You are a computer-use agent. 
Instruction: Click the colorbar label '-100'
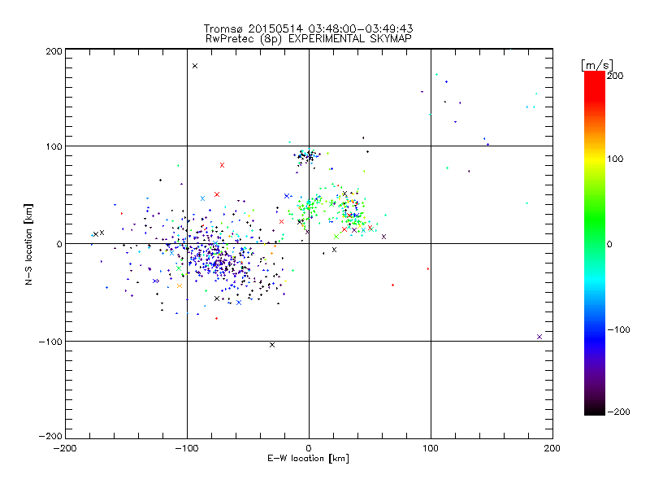pyautogui.click(x=619, y=329)
